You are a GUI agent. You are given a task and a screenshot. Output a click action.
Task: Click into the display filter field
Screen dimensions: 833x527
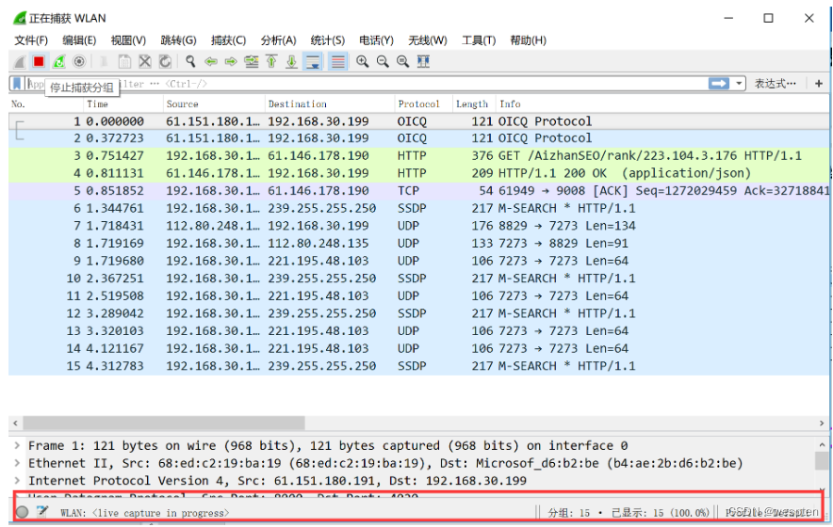[x=367, y=84]
